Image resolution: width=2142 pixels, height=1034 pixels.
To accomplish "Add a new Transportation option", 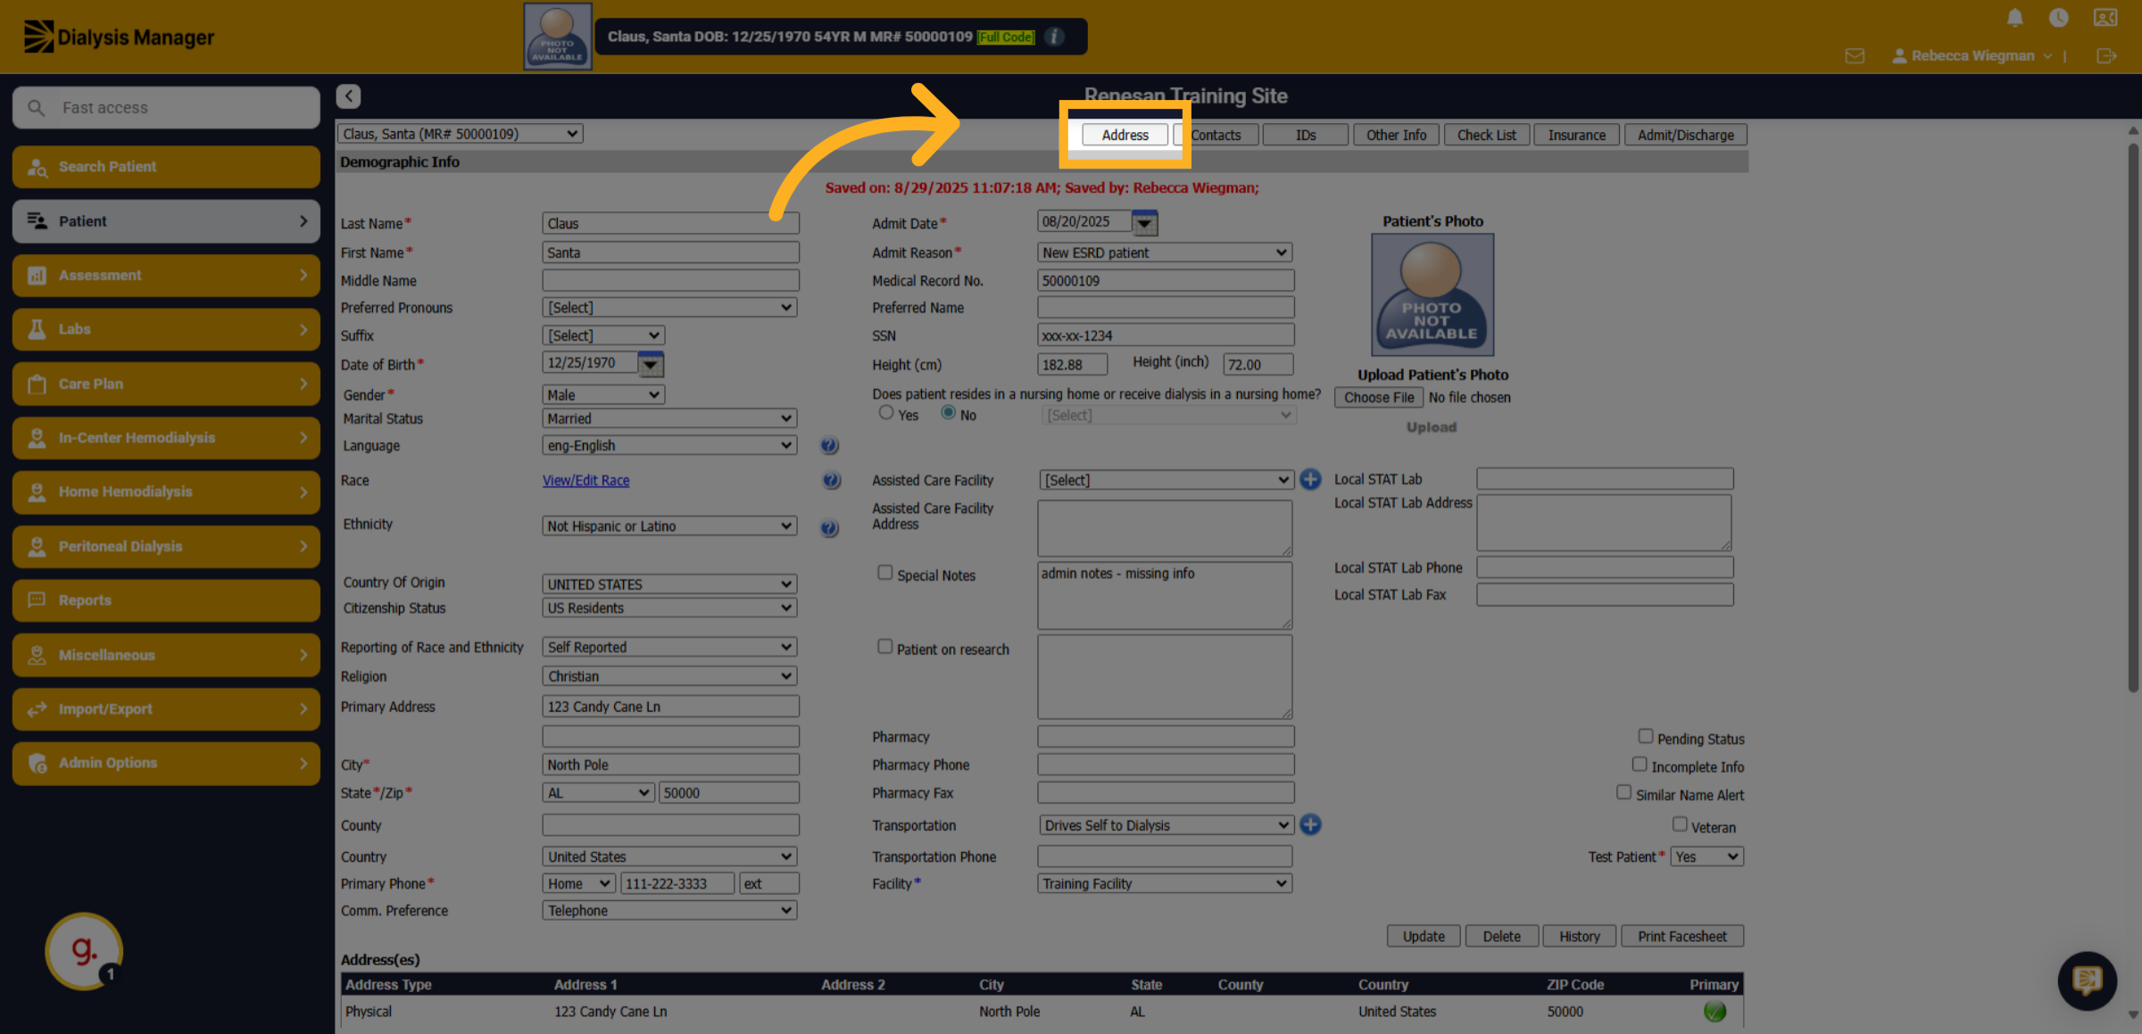I will tap(1310, 824).
